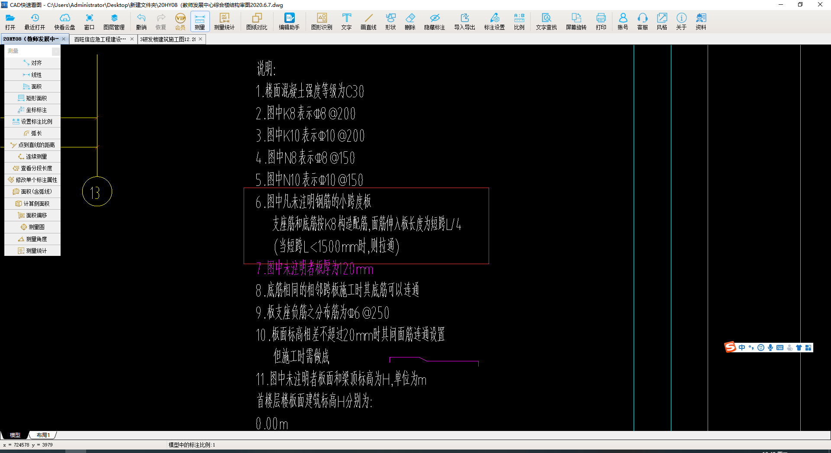Close the 3研发楼建筑施工图 tab
Screen dimensions: 831x453
tap(200, 39)
